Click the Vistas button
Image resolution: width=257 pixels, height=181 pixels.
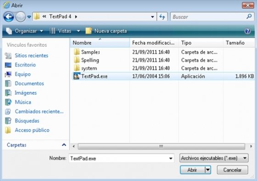point(61,31)
